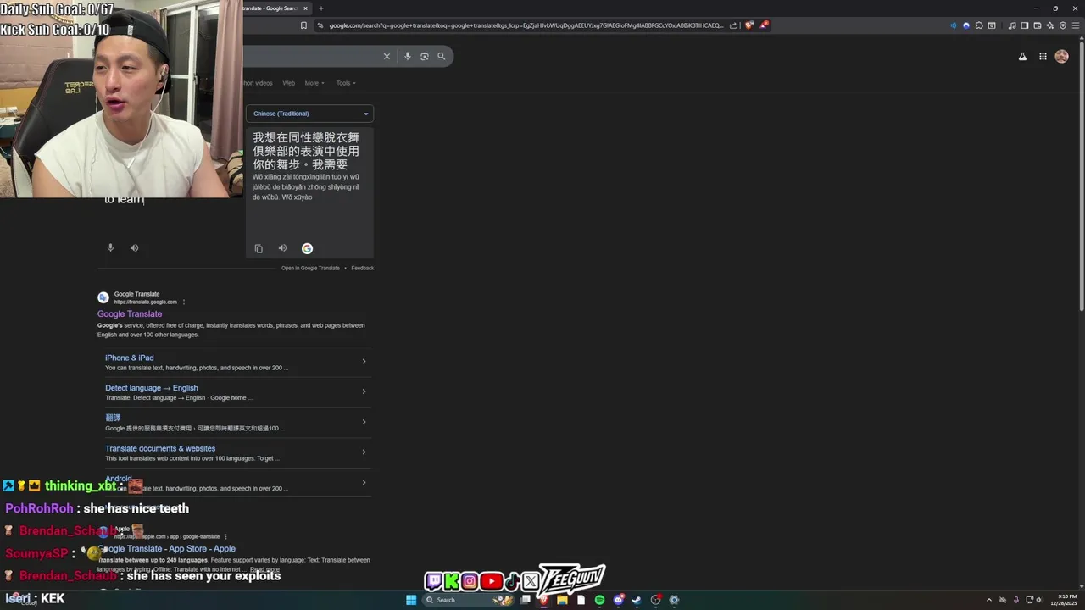The height and width of the screenshot is (610, 1085).
Task: Open the browser music playlist icon
Action: tap(1012, 25)
